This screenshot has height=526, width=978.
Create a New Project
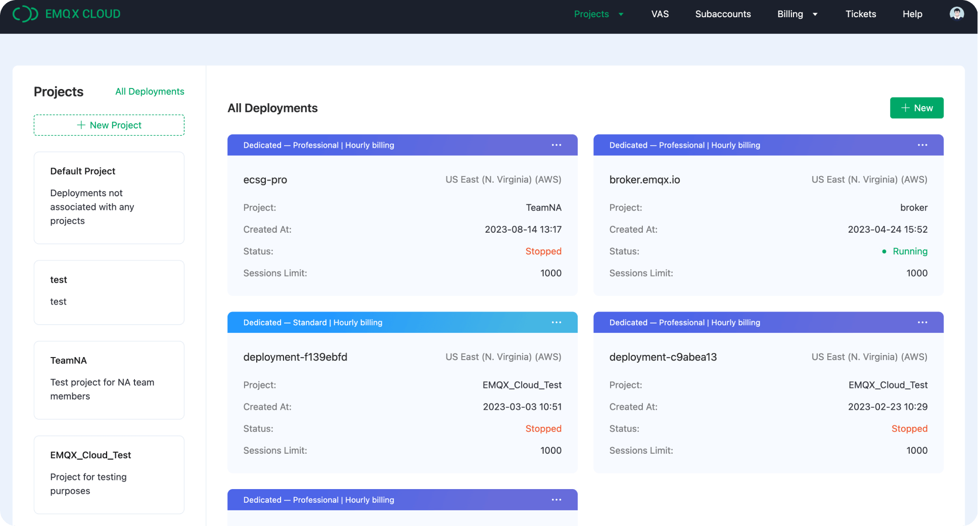[x=109, y=125]
